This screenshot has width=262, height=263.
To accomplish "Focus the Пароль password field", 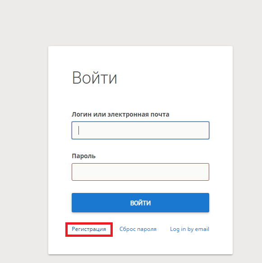I will (140, 172).
